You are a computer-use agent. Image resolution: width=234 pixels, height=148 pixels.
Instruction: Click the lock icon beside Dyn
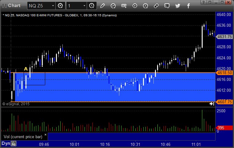pos(14,144)
